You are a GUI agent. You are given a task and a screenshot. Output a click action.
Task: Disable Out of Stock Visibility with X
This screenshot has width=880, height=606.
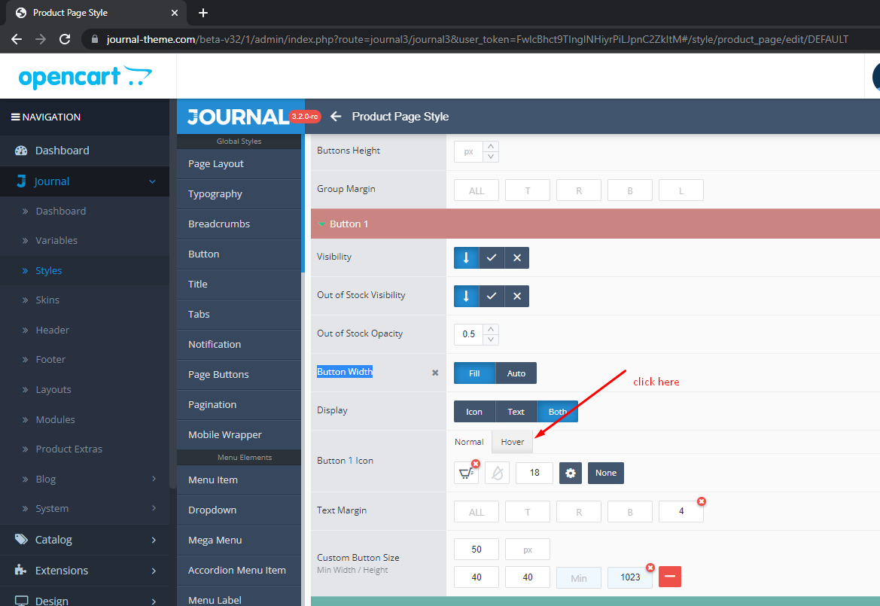[517, 296]
